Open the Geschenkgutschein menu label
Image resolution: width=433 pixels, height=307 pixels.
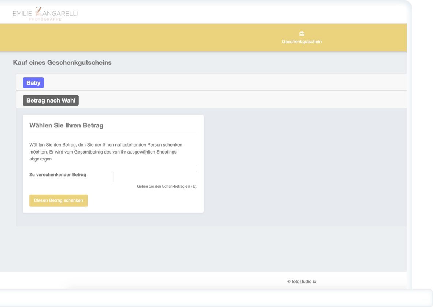click(x=301, y=42)
